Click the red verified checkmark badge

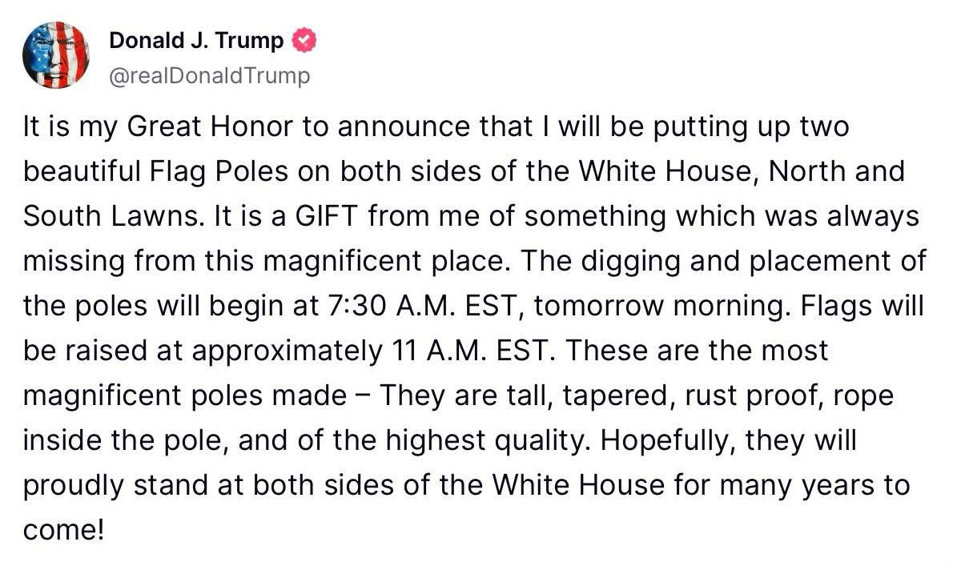(304, 40)
